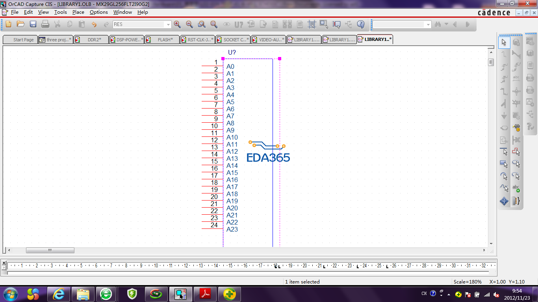Select the Place Rectangle tool
Viewport: 538px width, 302px height.
504,164
